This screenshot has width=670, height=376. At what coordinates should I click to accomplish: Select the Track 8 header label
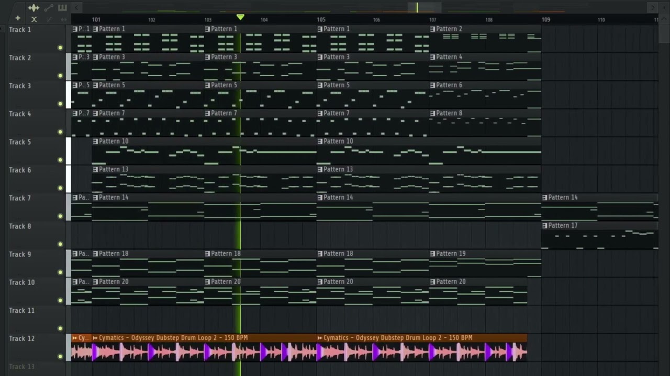20,226
